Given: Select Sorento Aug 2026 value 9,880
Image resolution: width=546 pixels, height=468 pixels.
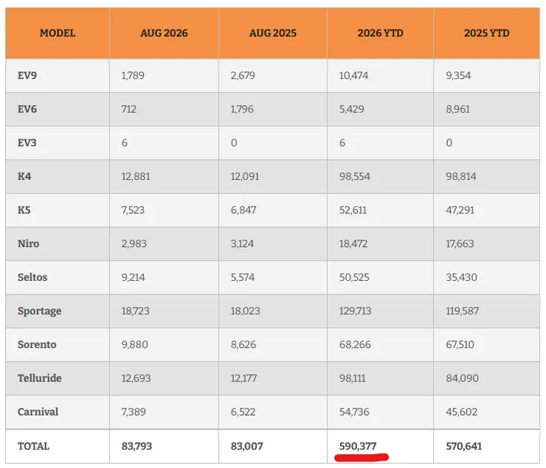Looking at the screenshot, I should pyautogui.click(x=134, y=345).
